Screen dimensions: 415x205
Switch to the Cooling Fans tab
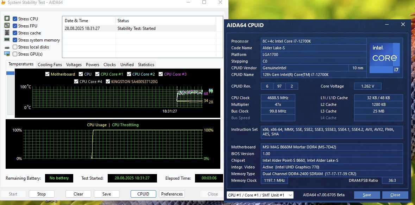(x=50, y=65)
